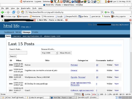Open the Microsiervos bookmark
Image resolution: width=132 pixels, height=99 pixels.
48,16
